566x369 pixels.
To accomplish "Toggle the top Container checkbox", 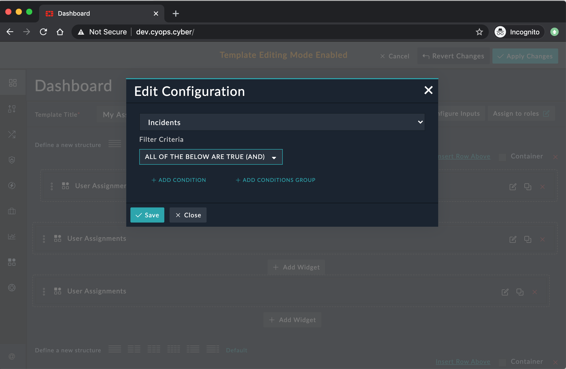I will pyautogui.click(x=502, y=157).
